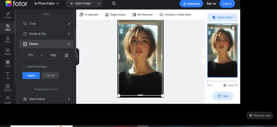Viewport: 277px width, 127px height.
Task: Launch the AI Upscaler tool
Action: click(89, 15)
